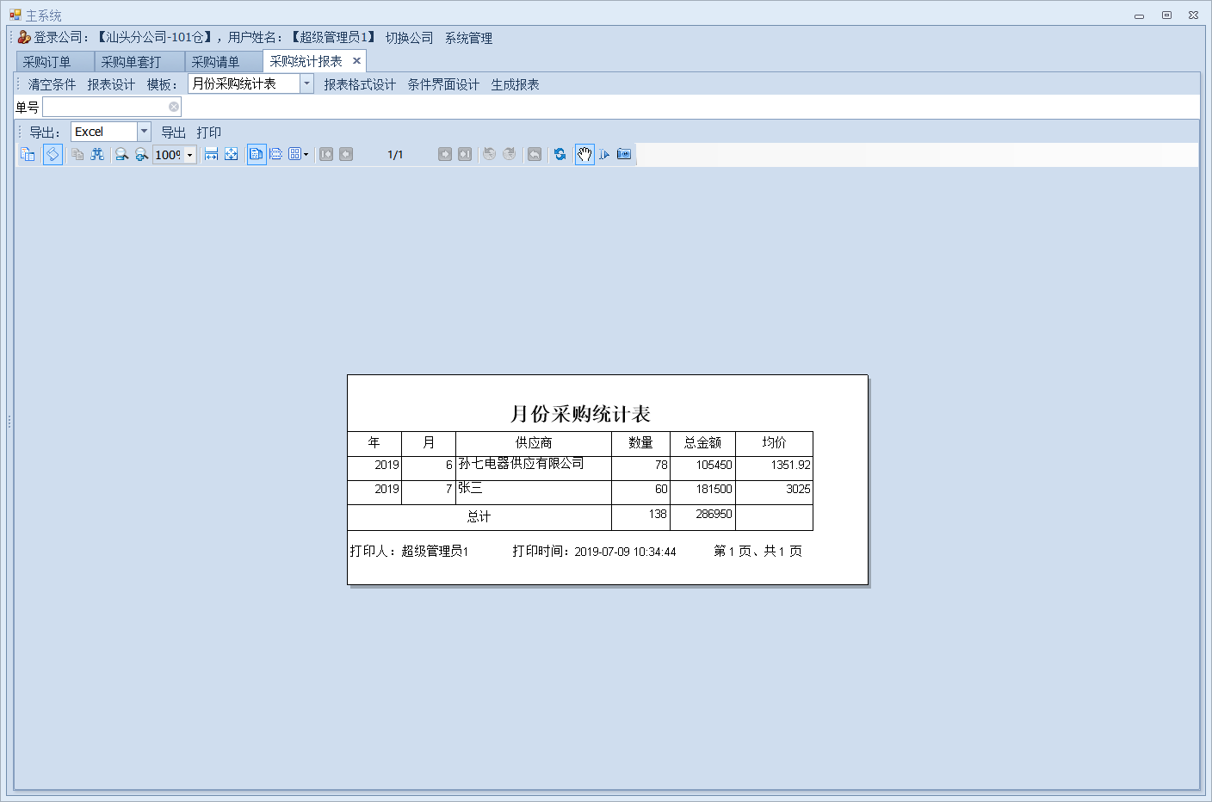
Task: Click the refresh report icon
Action: click(x=560, y=154)
